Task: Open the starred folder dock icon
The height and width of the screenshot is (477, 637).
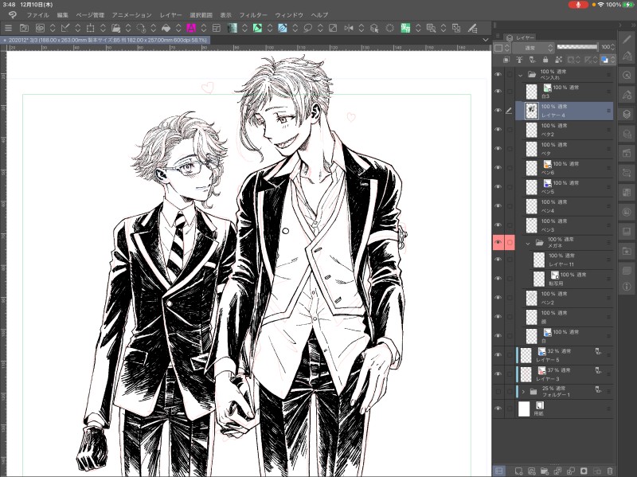Action: click(x=627, y=251)
